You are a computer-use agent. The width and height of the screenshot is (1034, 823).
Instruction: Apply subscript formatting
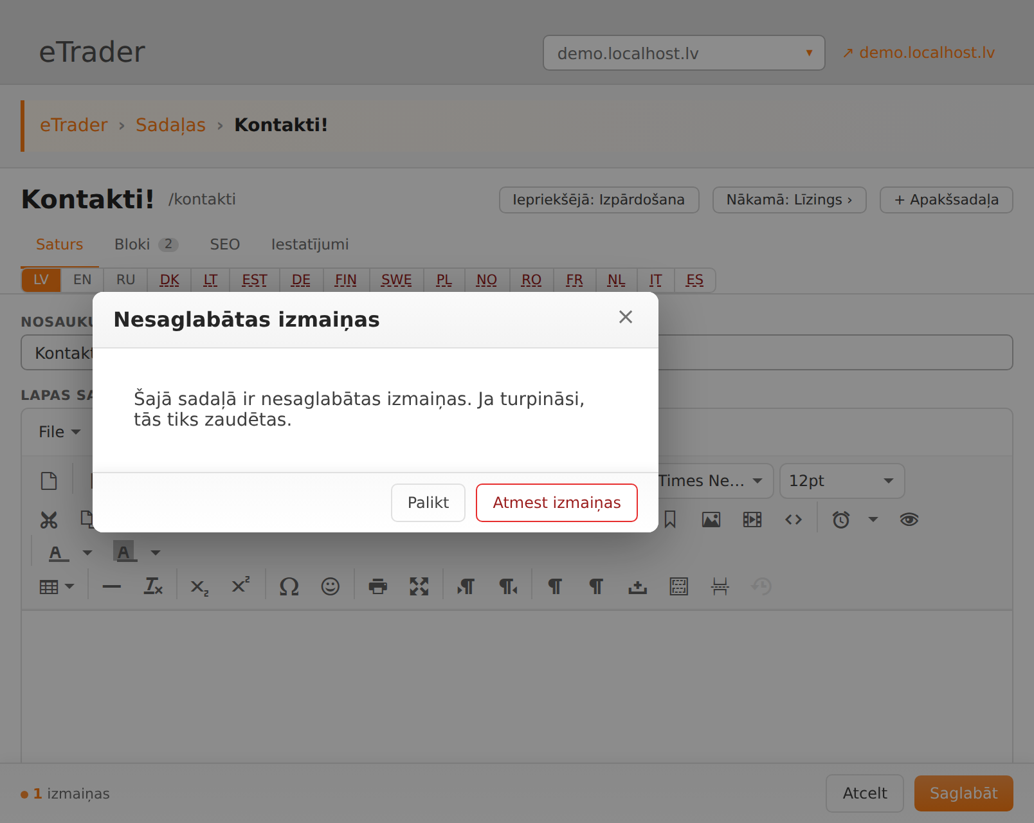[199, 586]
